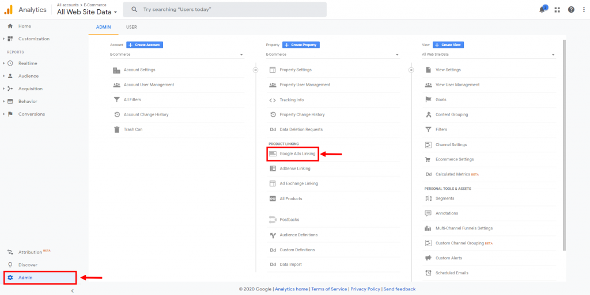The height and width of the screenshot is (295, 590).
Task: Click the Audience Definitions fork icon
Action: coord(273,235)
